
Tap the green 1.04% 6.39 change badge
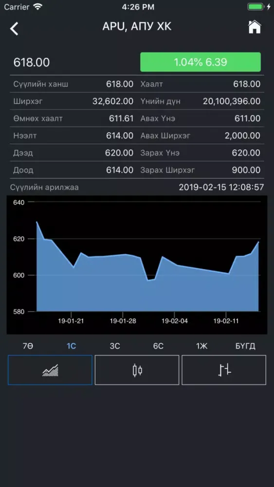(201, 62)
